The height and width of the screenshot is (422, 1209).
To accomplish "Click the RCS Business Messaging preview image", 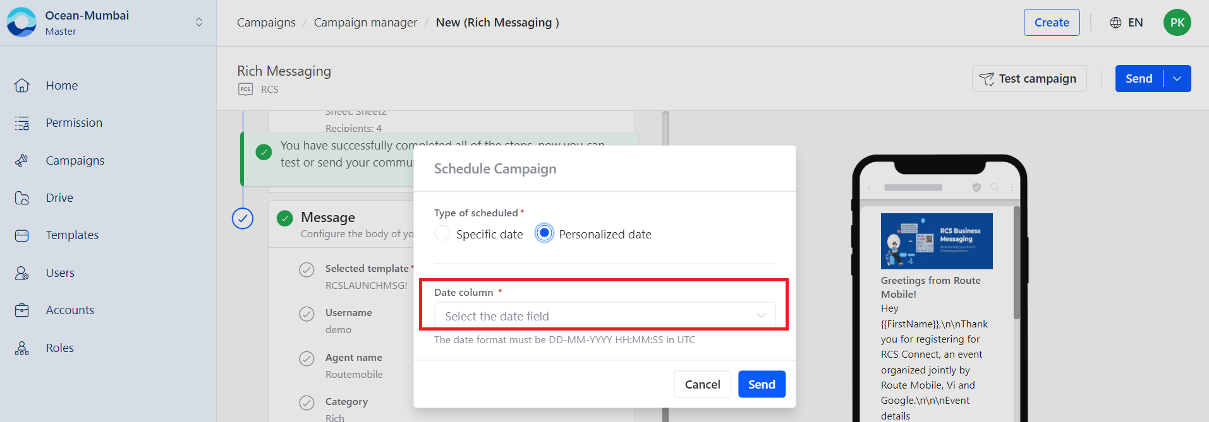I will pos(937,241).
